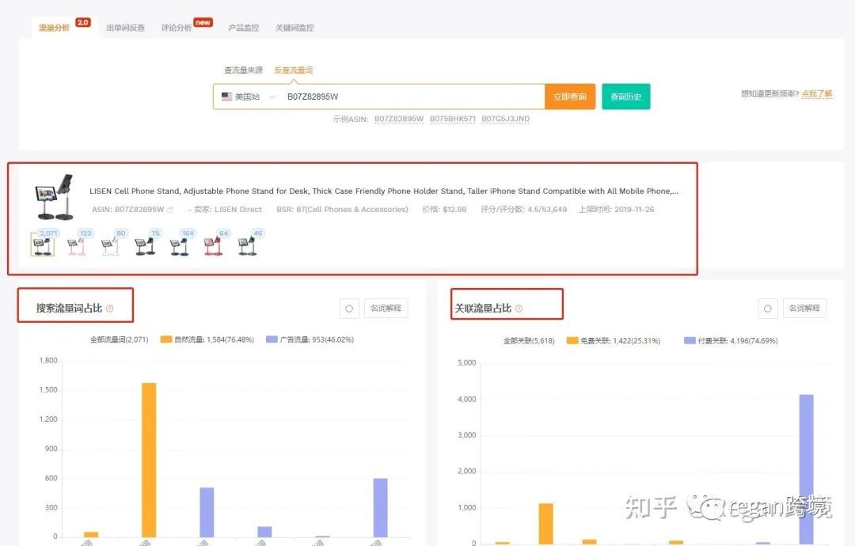Open the 美国站 marketplace dropdown

coord(249,97)
